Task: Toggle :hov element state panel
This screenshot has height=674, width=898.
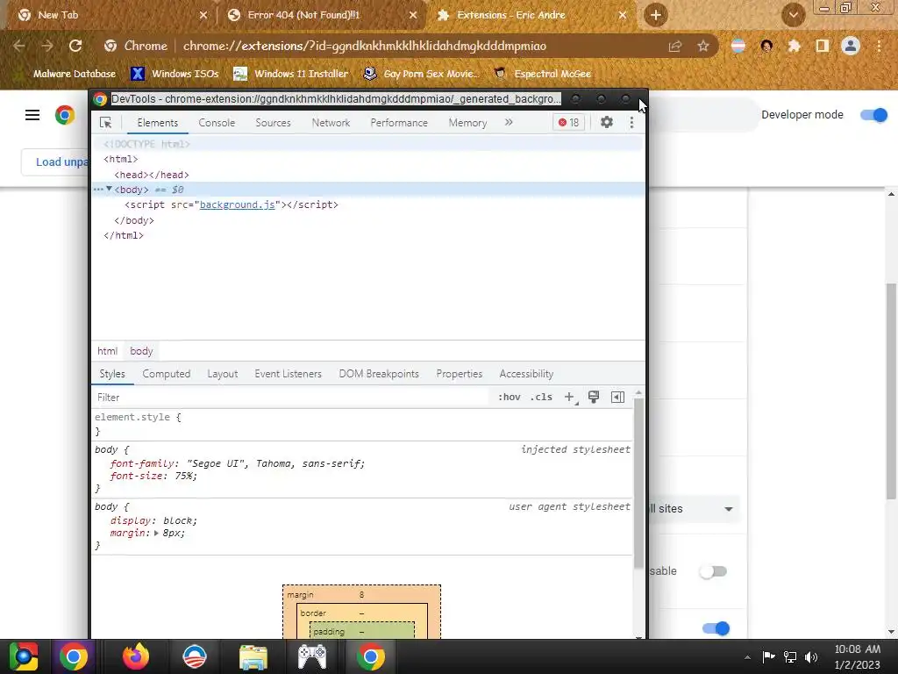Action: click(x=510, y=398)
